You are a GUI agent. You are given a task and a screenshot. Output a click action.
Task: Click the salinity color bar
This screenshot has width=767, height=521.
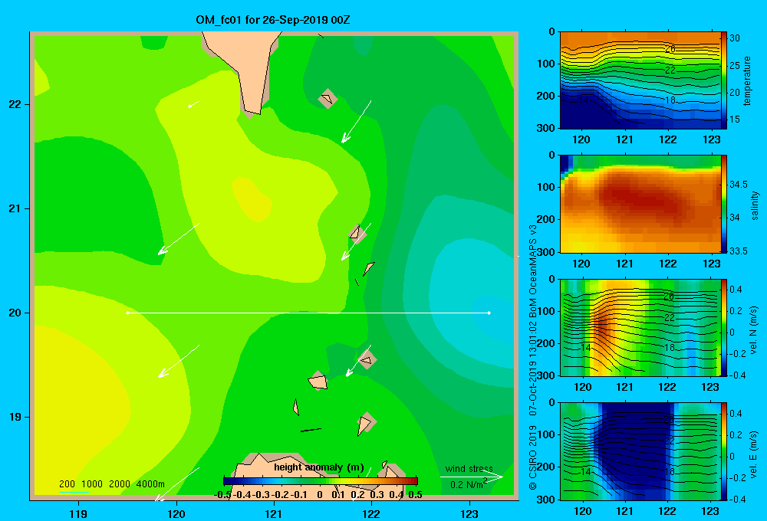pos(724,204)
